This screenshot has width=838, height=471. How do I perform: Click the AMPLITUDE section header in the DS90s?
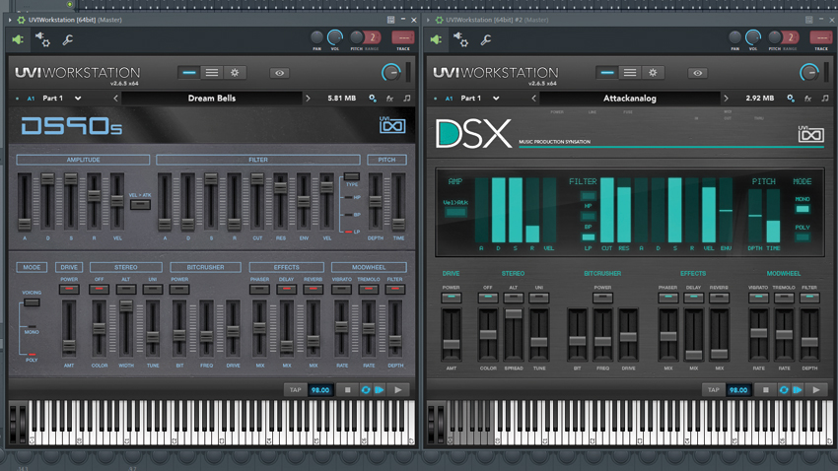(x=83, y=160)
